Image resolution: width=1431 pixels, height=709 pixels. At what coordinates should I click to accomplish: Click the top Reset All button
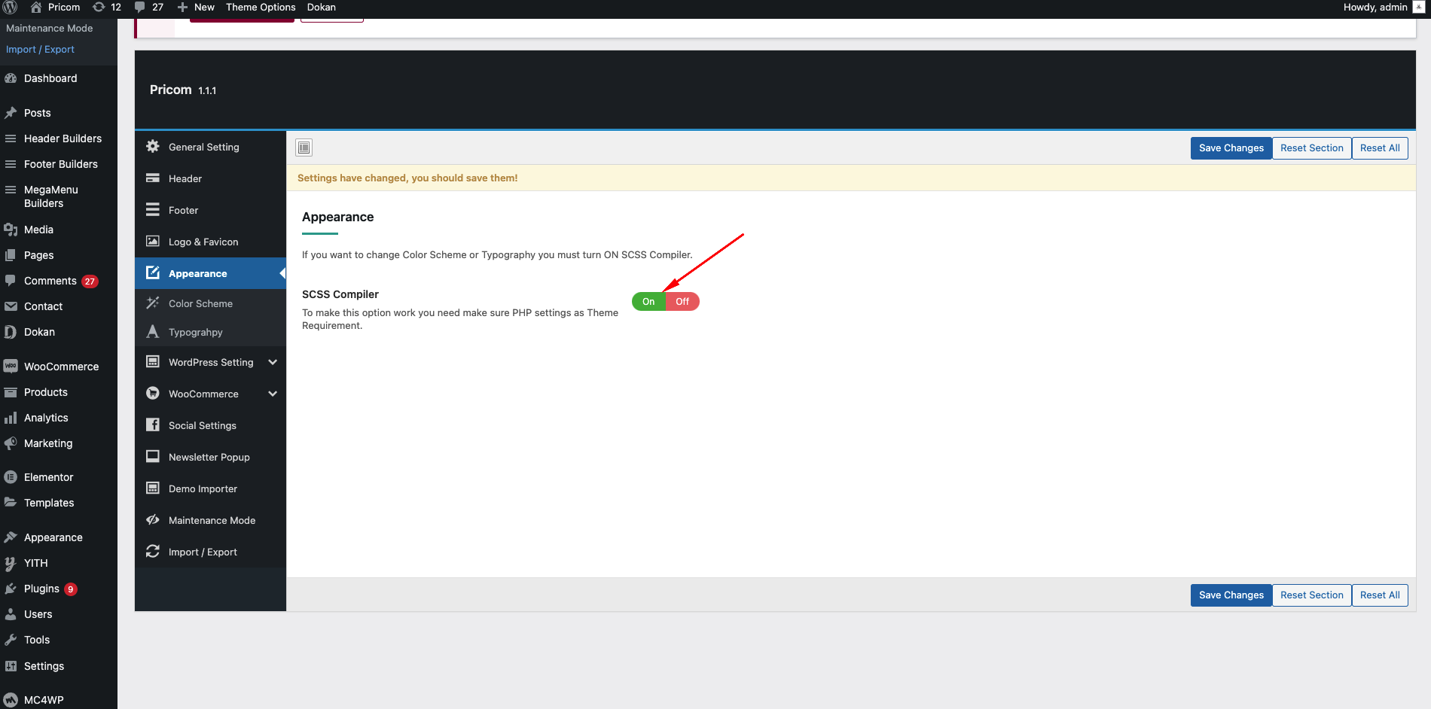[1380, 148]
